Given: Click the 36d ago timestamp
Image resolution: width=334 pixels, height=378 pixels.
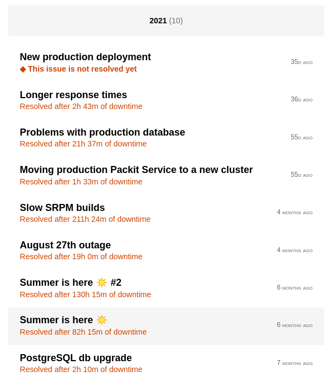Looking at the screenshot, I should pyautogui.click(x=301, y=100).
